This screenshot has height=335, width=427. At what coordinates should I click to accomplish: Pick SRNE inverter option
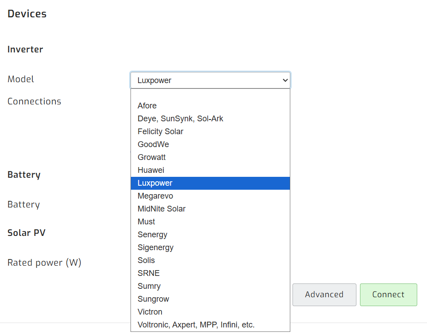pyautogui.click(x=149, y=273)
